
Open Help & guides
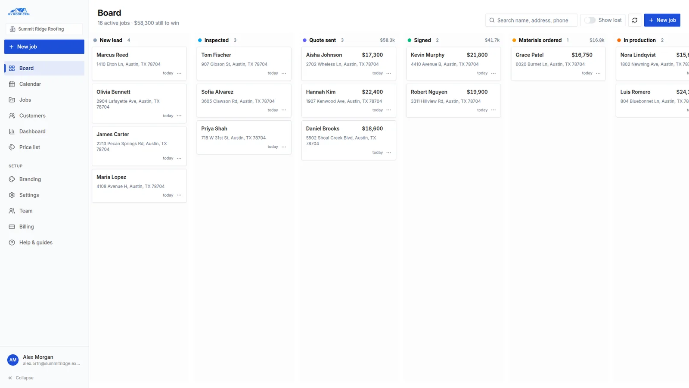click(x=44, y=243)
